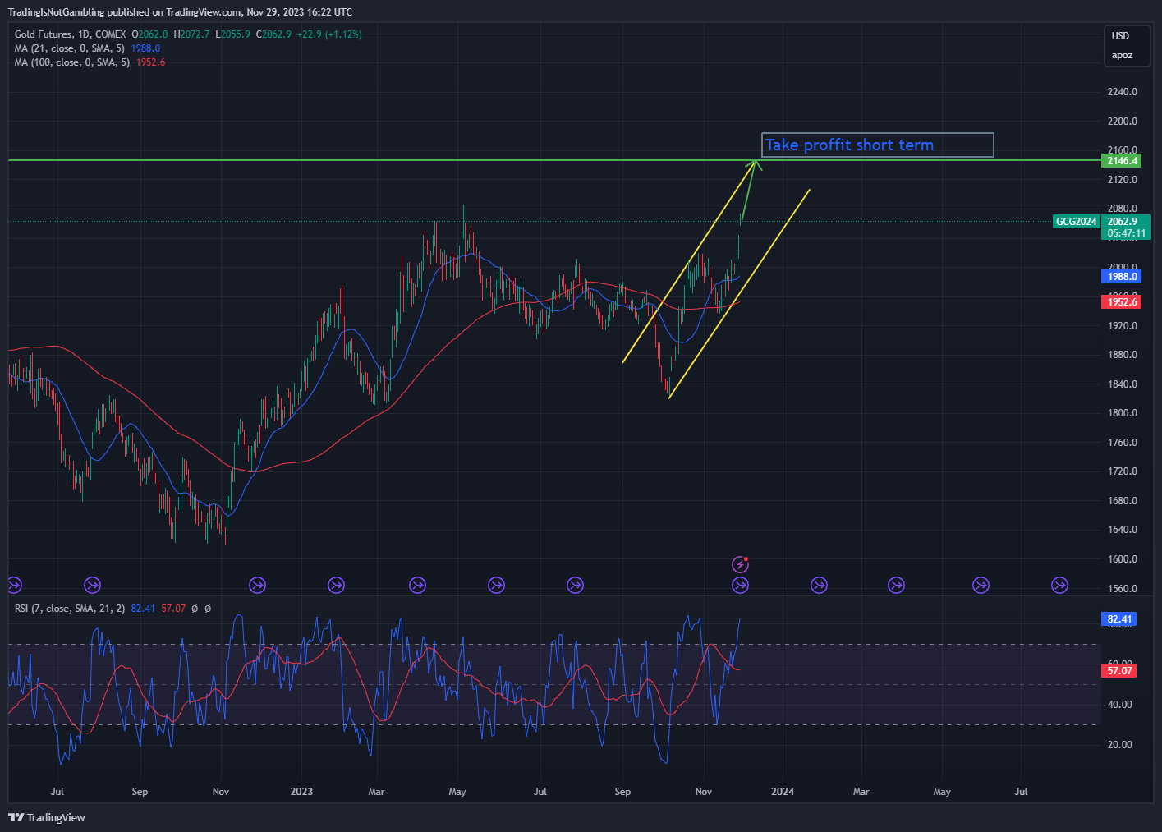
Task: Click the 40.00 level on the RSI scale
Action: point(1120,705)
